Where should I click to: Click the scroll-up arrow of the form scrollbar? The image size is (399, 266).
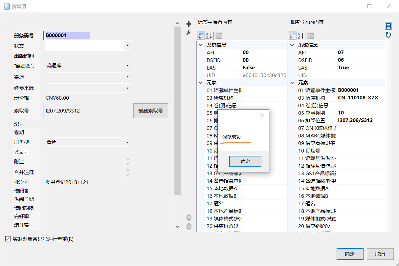[178, 23]
